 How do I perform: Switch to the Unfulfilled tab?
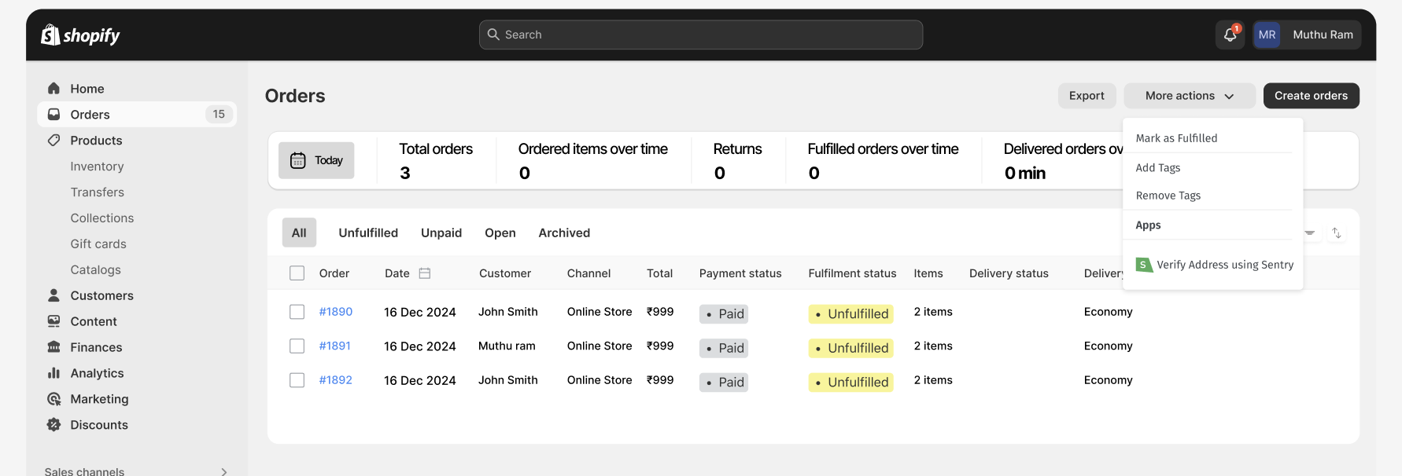click(368, 233)
